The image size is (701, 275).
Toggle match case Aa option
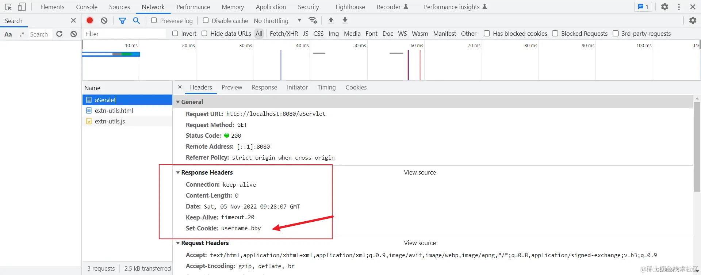(8, 34)
